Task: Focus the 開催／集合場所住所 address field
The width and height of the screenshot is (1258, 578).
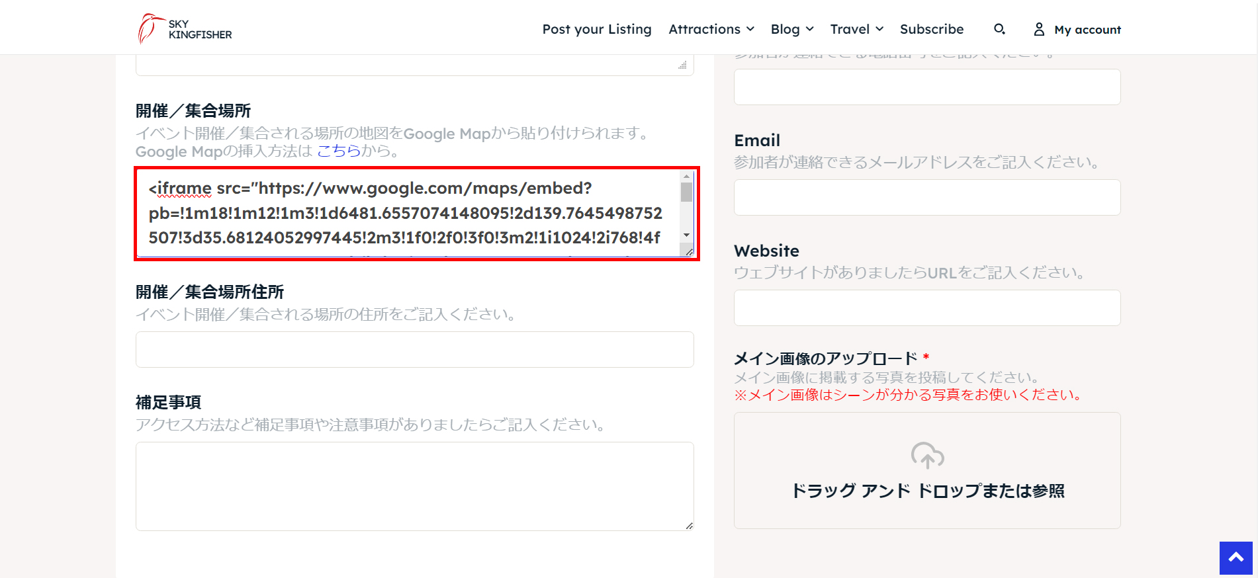Action: coord(415,349)
